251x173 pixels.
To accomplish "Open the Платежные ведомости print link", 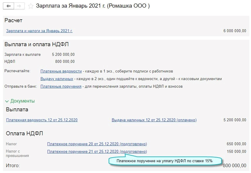I will coord(61,71).
